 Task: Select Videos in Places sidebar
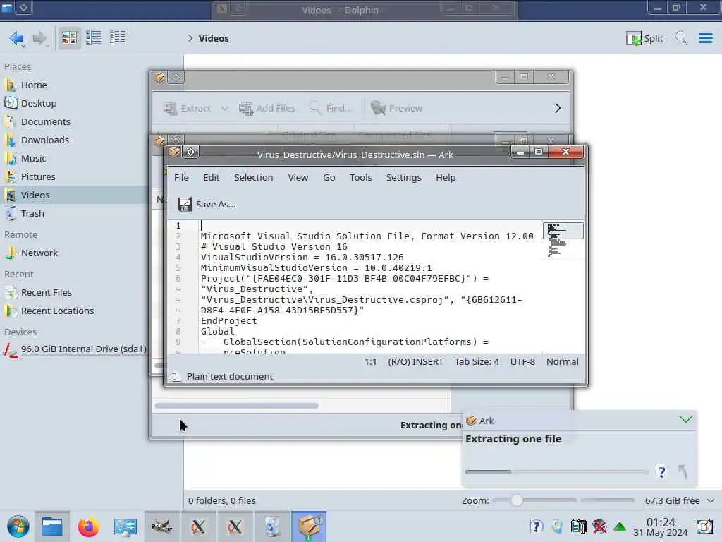coord(73,195)
